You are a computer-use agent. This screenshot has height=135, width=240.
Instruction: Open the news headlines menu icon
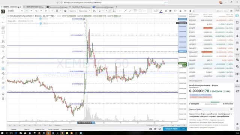tap(231, 109)
